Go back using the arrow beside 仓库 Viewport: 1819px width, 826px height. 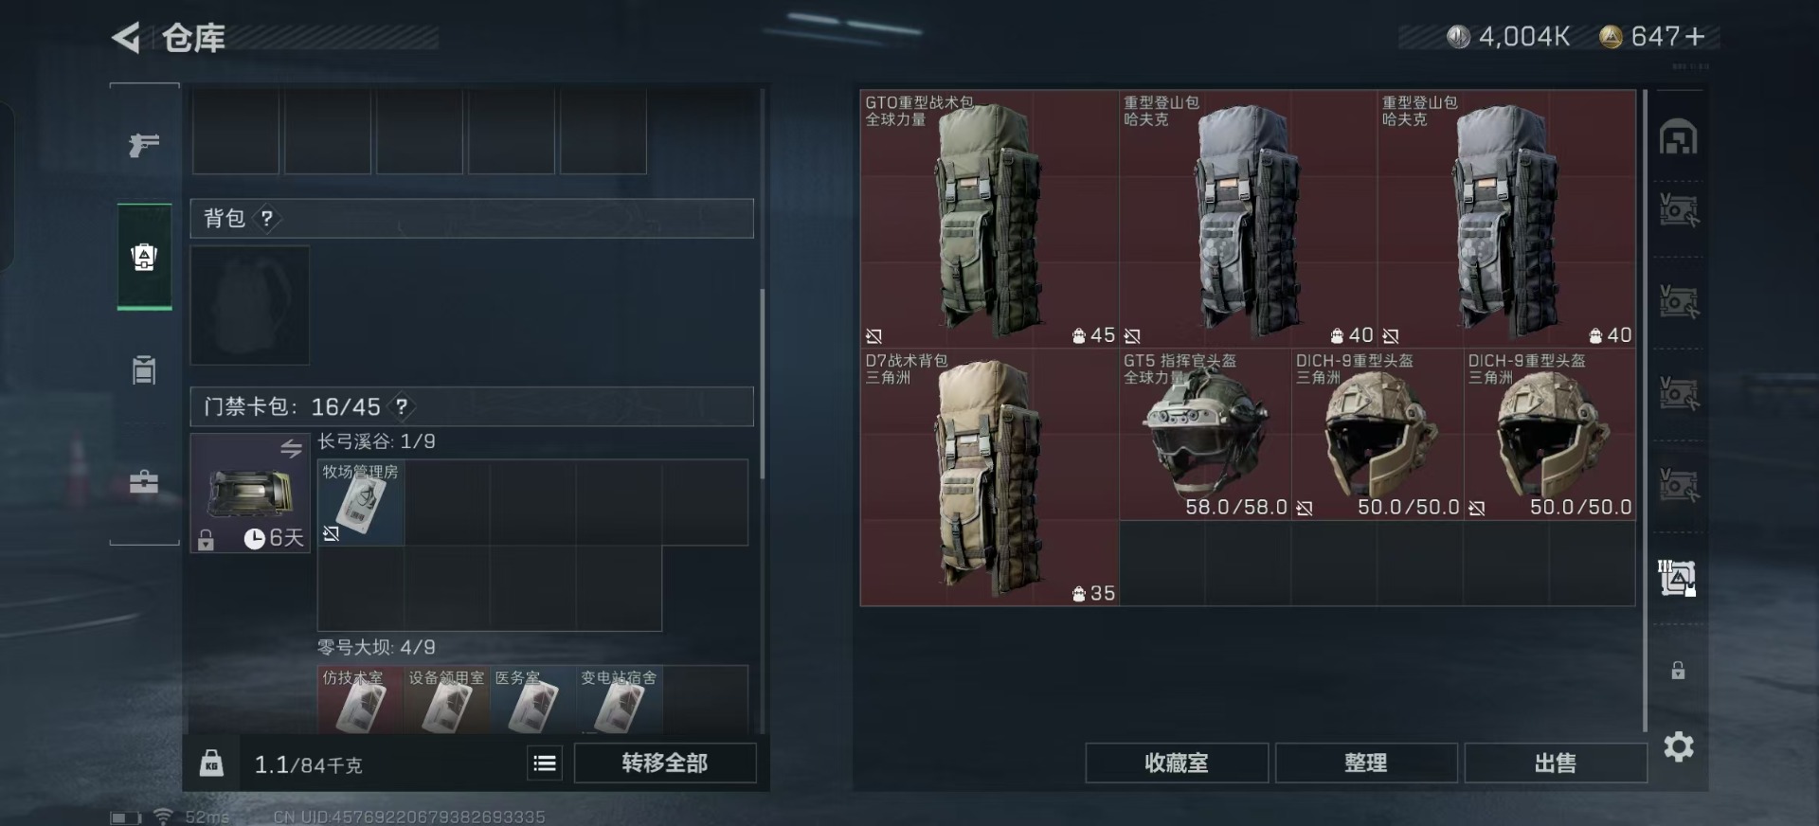point(126,38)
